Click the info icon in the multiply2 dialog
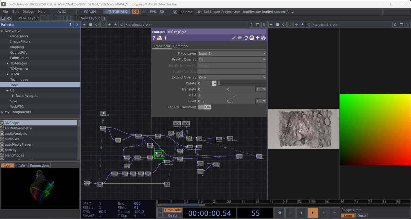Screen dimensions: 411x219 [166, 38]
